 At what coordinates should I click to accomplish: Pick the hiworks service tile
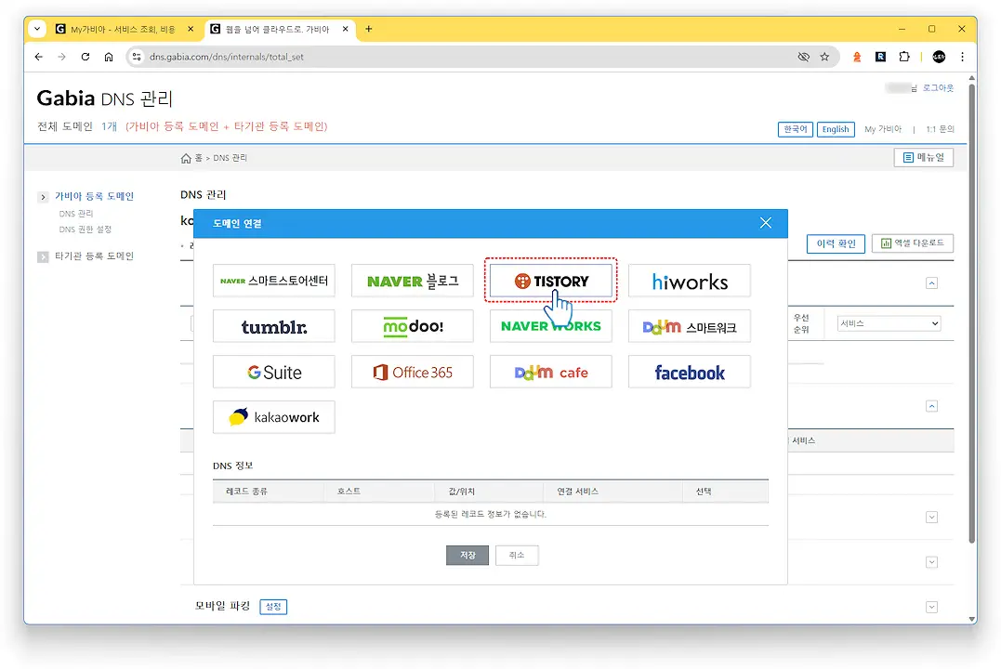[x=690, y=281]
